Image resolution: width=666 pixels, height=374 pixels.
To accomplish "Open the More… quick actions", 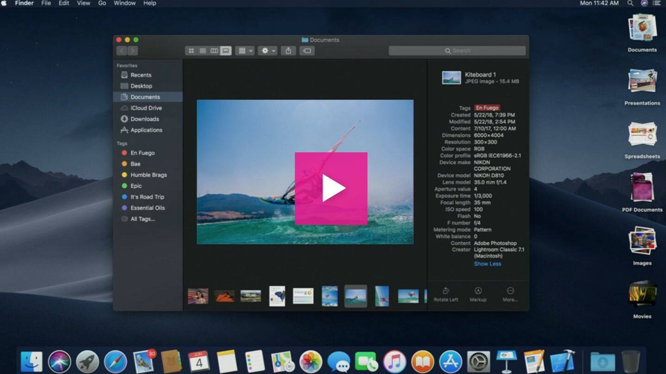I will 510,294.
